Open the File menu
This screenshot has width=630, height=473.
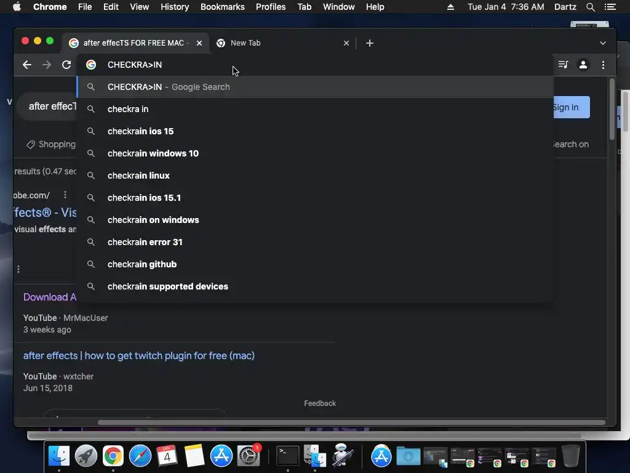tap(85, 7)
